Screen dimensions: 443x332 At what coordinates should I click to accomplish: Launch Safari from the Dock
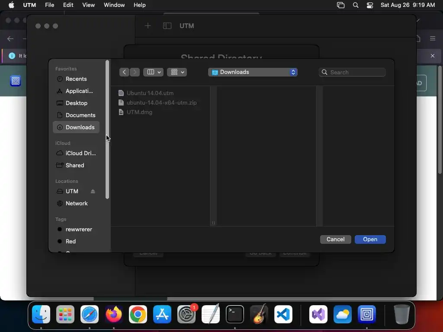[90, 314]
